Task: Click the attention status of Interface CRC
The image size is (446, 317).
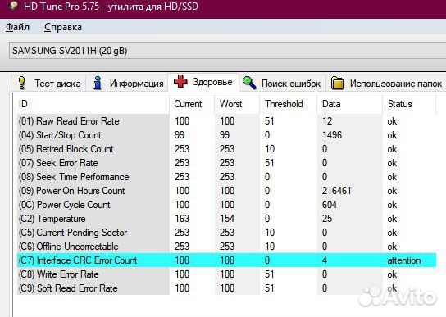Action: click(404, 260)
